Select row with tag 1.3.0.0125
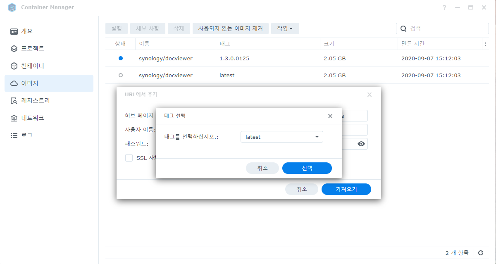 click(297, 58)
